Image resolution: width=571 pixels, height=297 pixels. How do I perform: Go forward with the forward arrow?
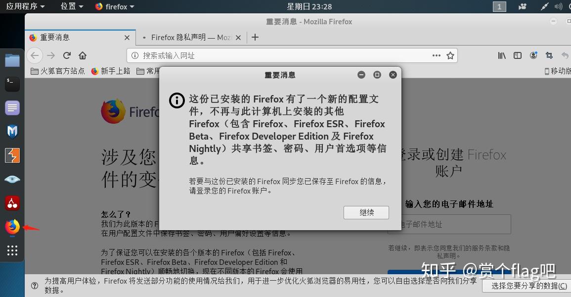click(51, 55)
